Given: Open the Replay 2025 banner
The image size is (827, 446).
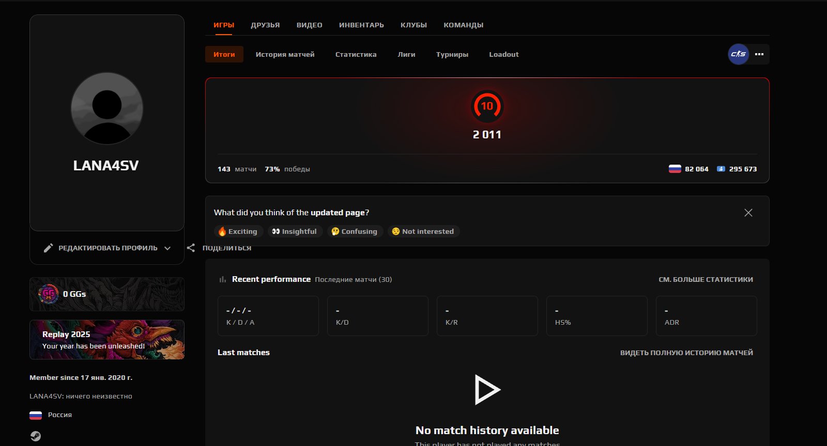Looking at the screenshot, I should pos(107,340).
